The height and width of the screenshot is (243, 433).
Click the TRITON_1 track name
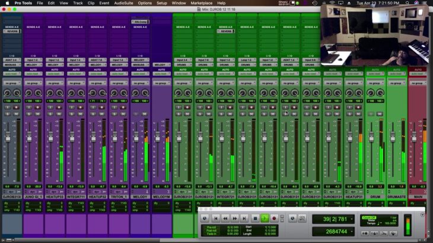pos(119,197)
